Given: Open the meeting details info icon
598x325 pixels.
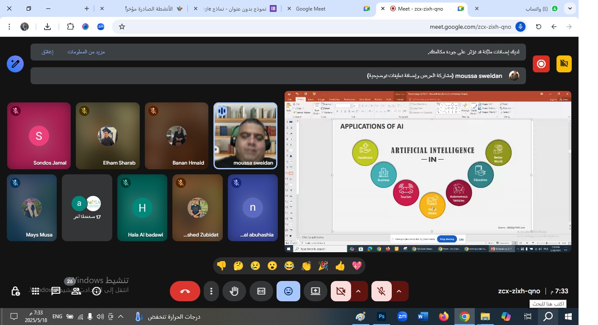Looking at the screenshot, I should (97, 291).
